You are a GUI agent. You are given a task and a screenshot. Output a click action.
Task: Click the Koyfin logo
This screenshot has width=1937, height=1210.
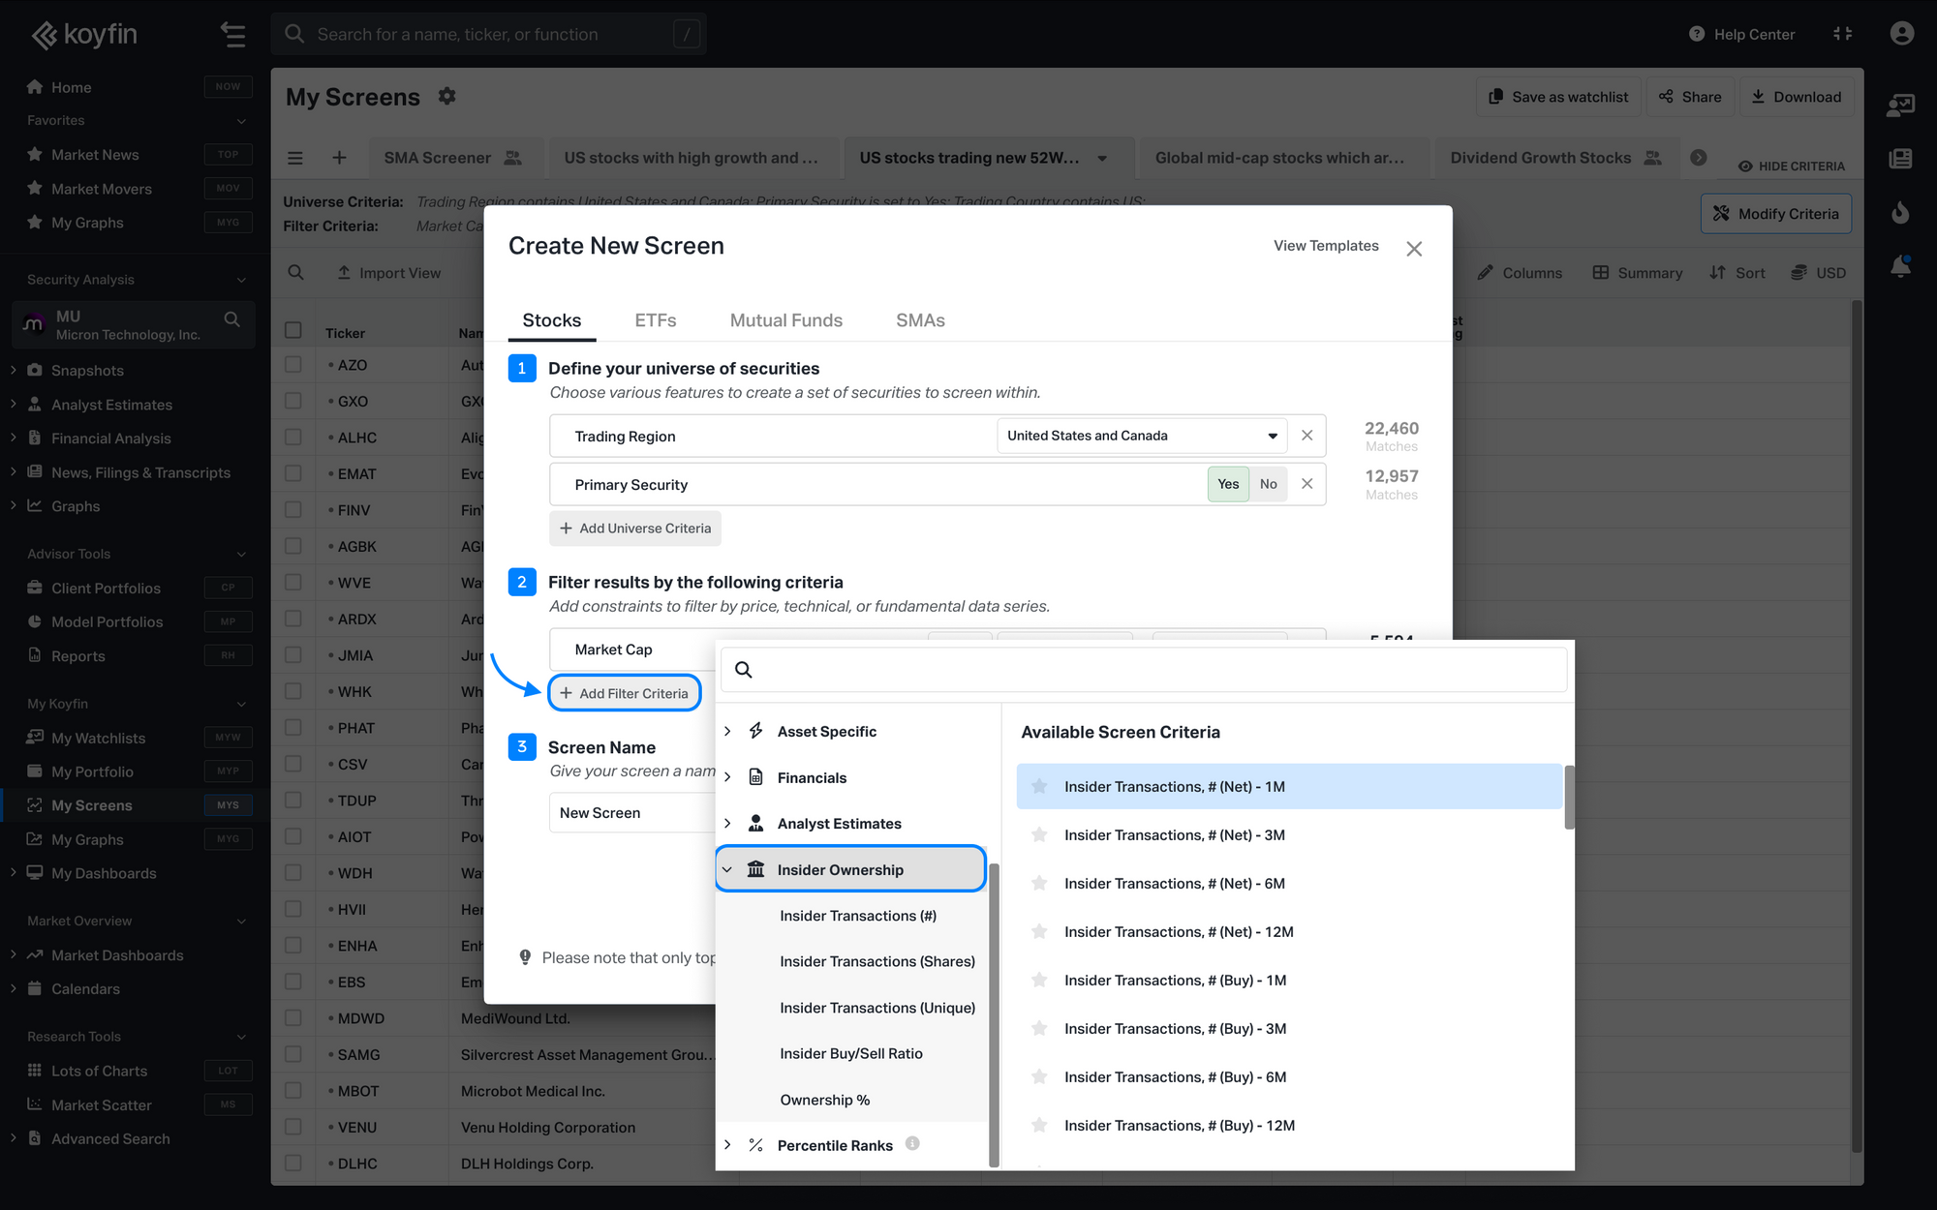(x=84, y=35)
